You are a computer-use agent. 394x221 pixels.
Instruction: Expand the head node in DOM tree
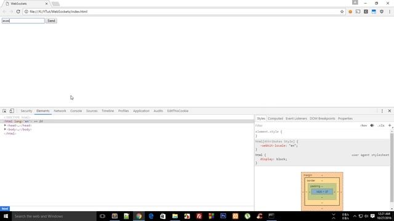5,125
